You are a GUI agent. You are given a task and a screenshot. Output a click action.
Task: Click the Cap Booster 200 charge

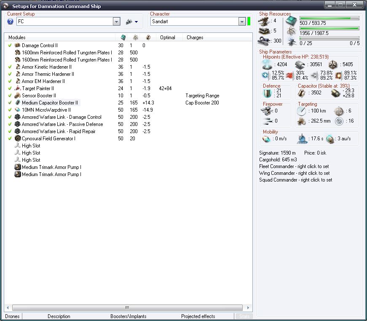point(202,103)
